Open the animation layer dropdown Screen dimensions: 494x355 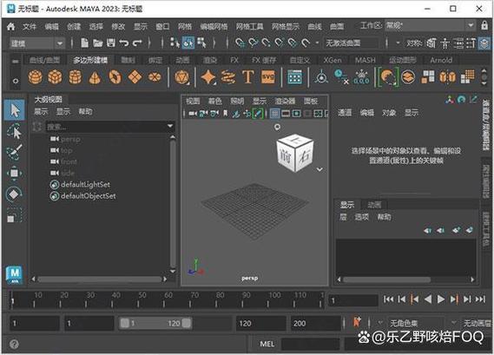pos(454,323)
